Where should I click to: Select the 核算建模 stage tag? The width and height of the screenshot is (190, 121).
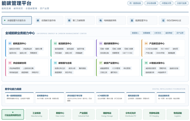(146, 33)
